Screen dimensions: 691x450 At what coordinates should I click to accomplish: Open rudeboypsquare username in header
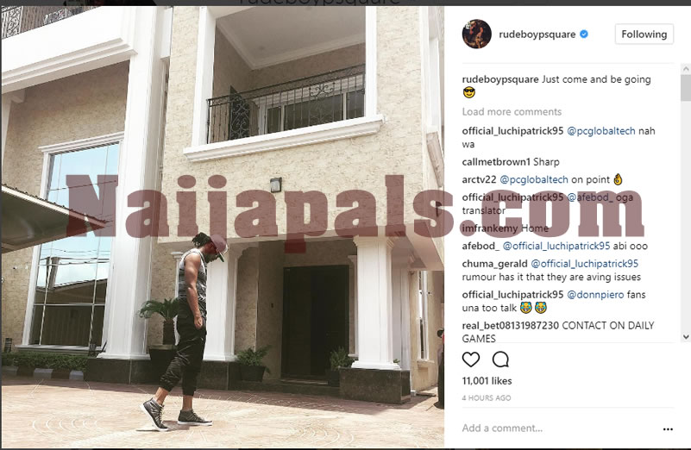[537, 34]
